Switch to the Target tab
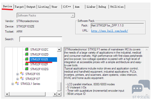 (19, 7)
